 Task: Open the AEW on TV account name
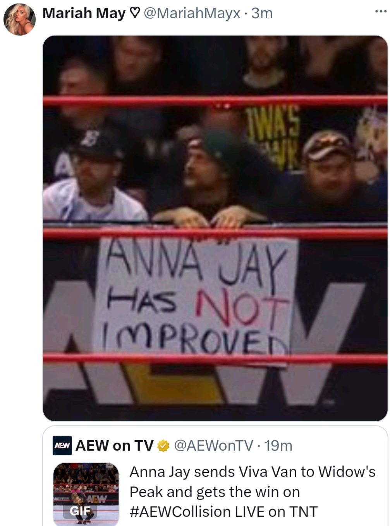pos(115,446)
